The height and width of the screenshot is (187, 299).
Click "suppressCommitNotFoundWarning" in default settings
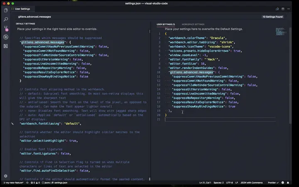pos(49,51)
